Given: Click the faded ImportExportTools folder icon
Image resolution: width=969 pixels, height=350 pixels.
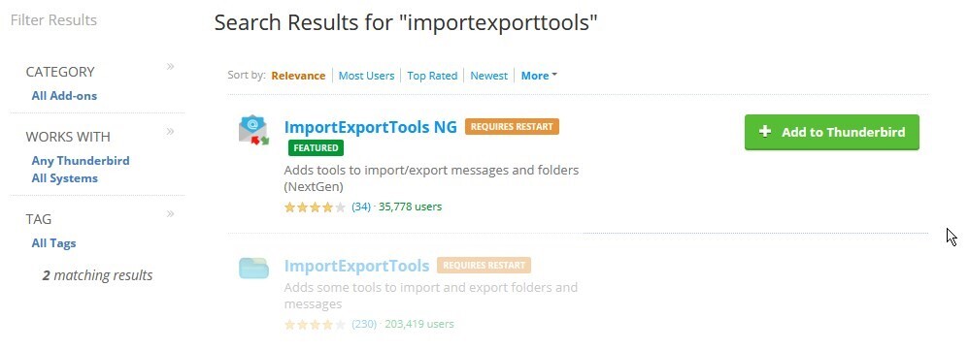Looking at the screenshot, I should tap(254, 268).
